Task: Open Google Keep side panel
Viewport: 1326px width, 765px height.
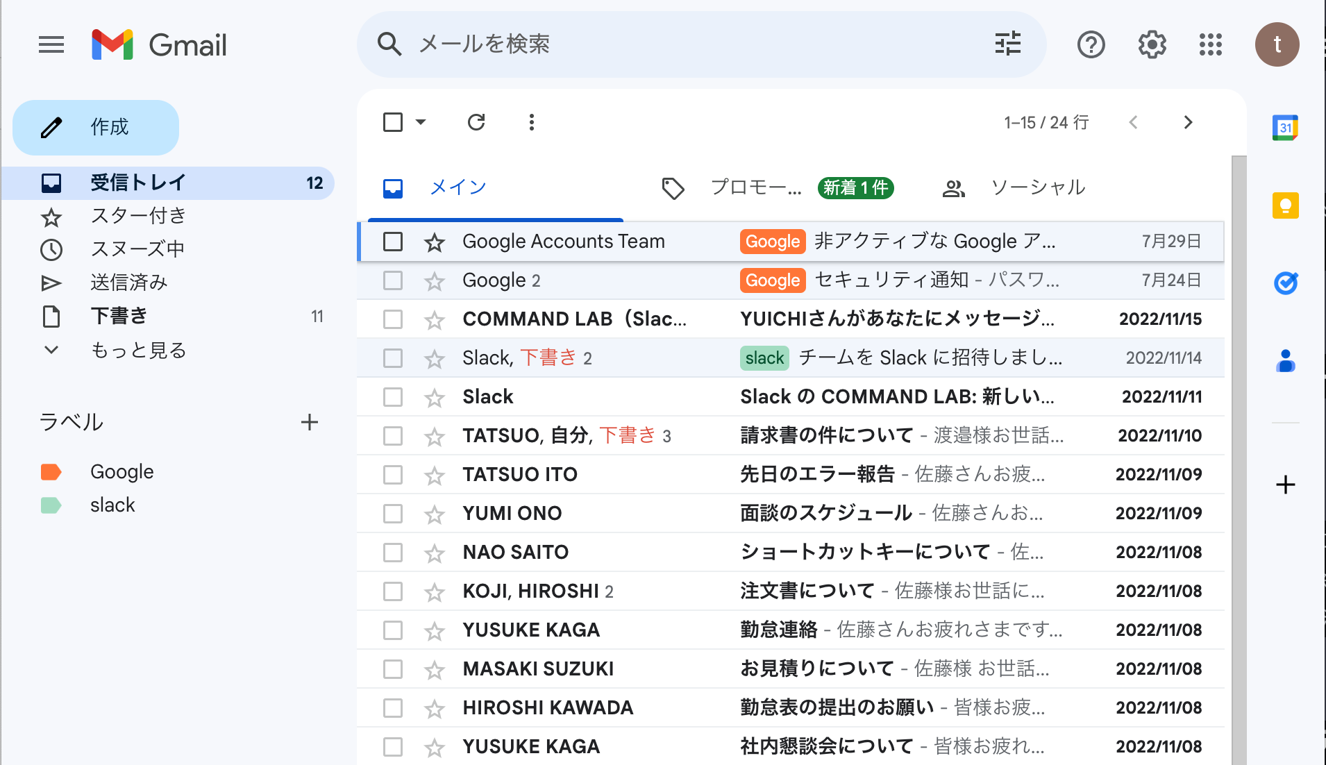Action: (x=1285, y=205)
